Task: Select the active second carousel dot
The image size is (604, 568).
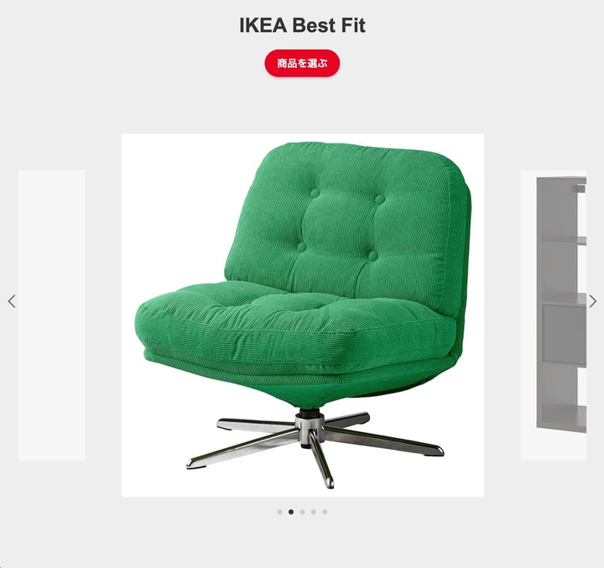Action: [x=291, y=512]
